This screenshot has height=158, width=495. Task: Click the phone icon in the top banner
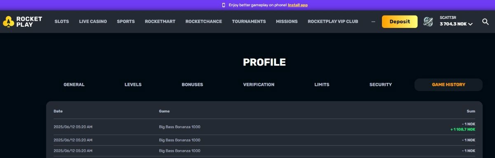(x=224, y=5)
